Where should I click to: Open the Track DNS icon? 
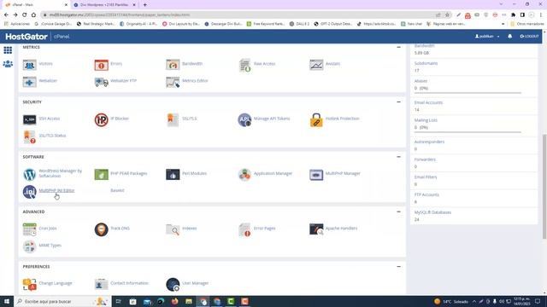tap(101, 229)
